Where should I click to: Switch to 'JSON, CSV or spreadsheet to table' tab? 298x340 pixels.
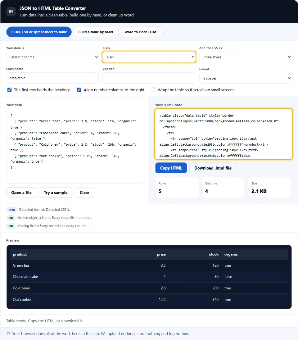39,32
